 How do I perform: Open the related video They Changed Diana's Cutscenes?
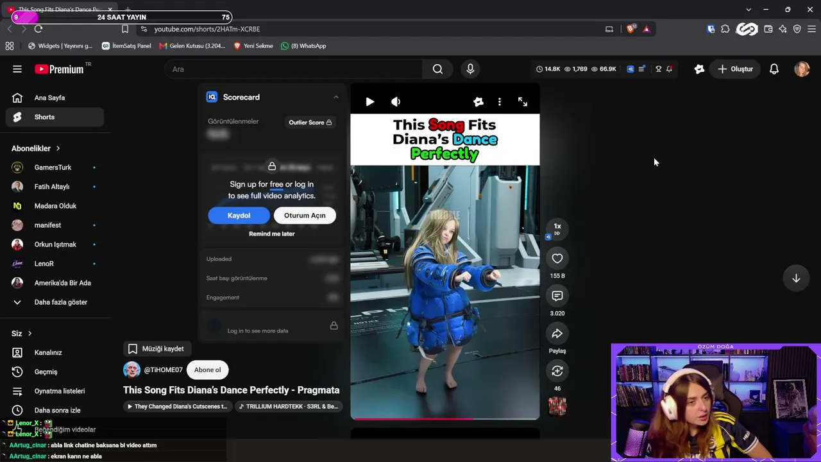178,406
